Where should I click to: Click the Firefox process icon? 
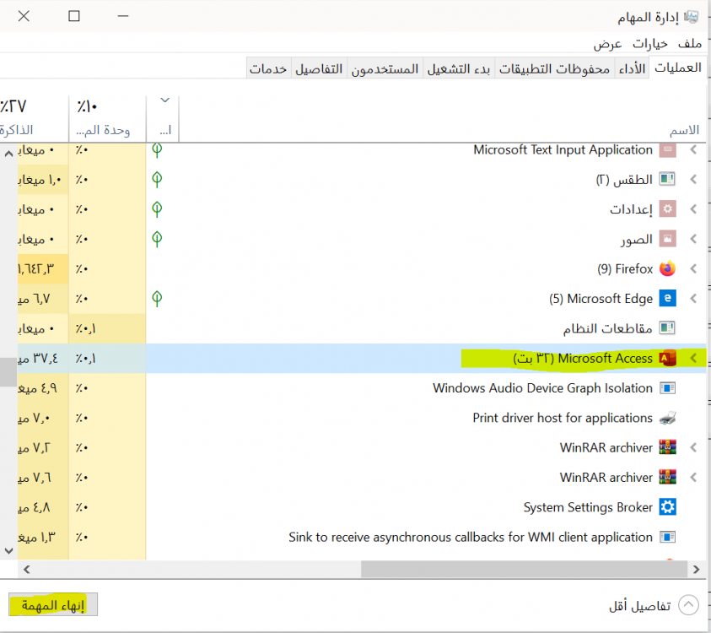point(667,268)
